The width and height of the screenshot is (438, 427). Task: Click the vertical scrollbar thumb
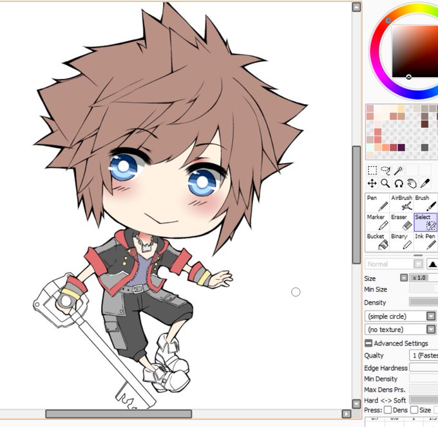click(x=356, y=204)
